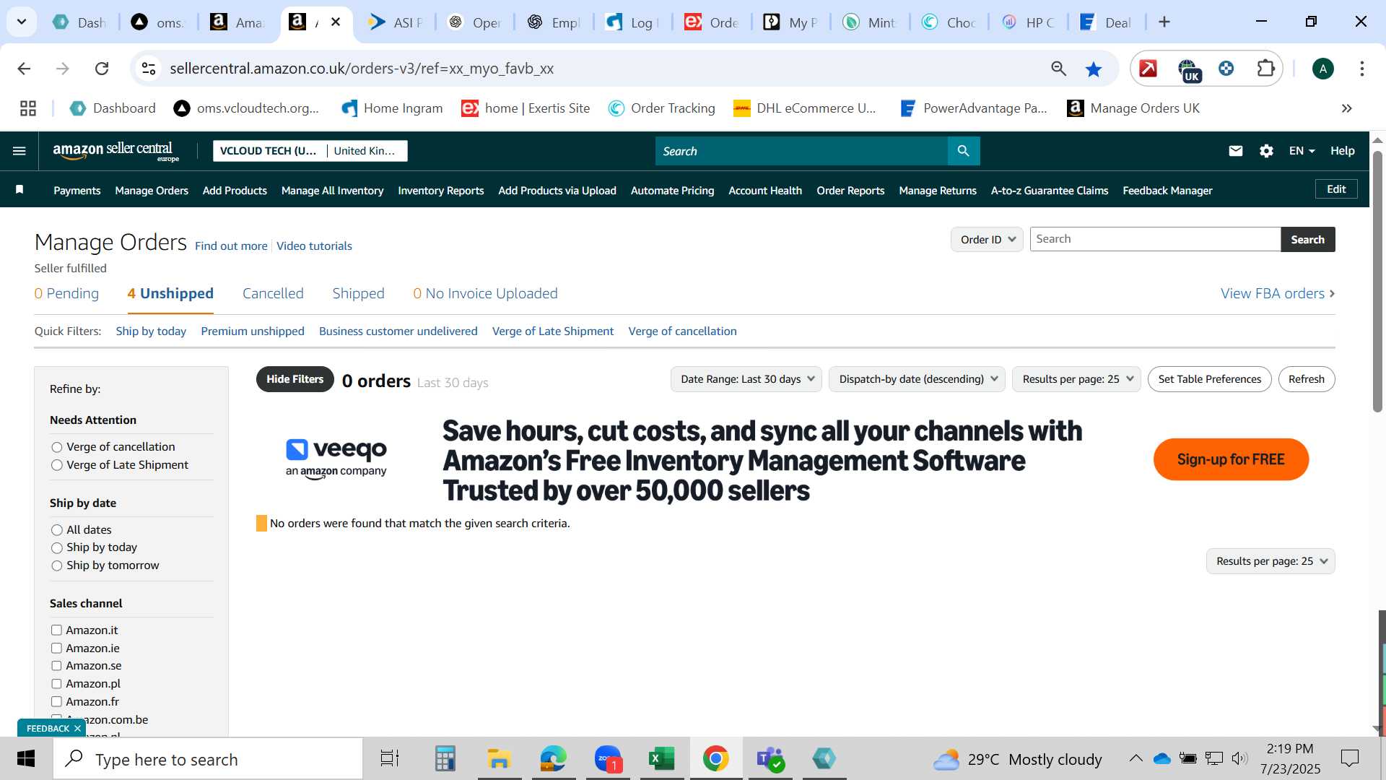Reload the page with browser refresh icon
The height and width of the screenshot is (780, 1386).
(102, 69)
